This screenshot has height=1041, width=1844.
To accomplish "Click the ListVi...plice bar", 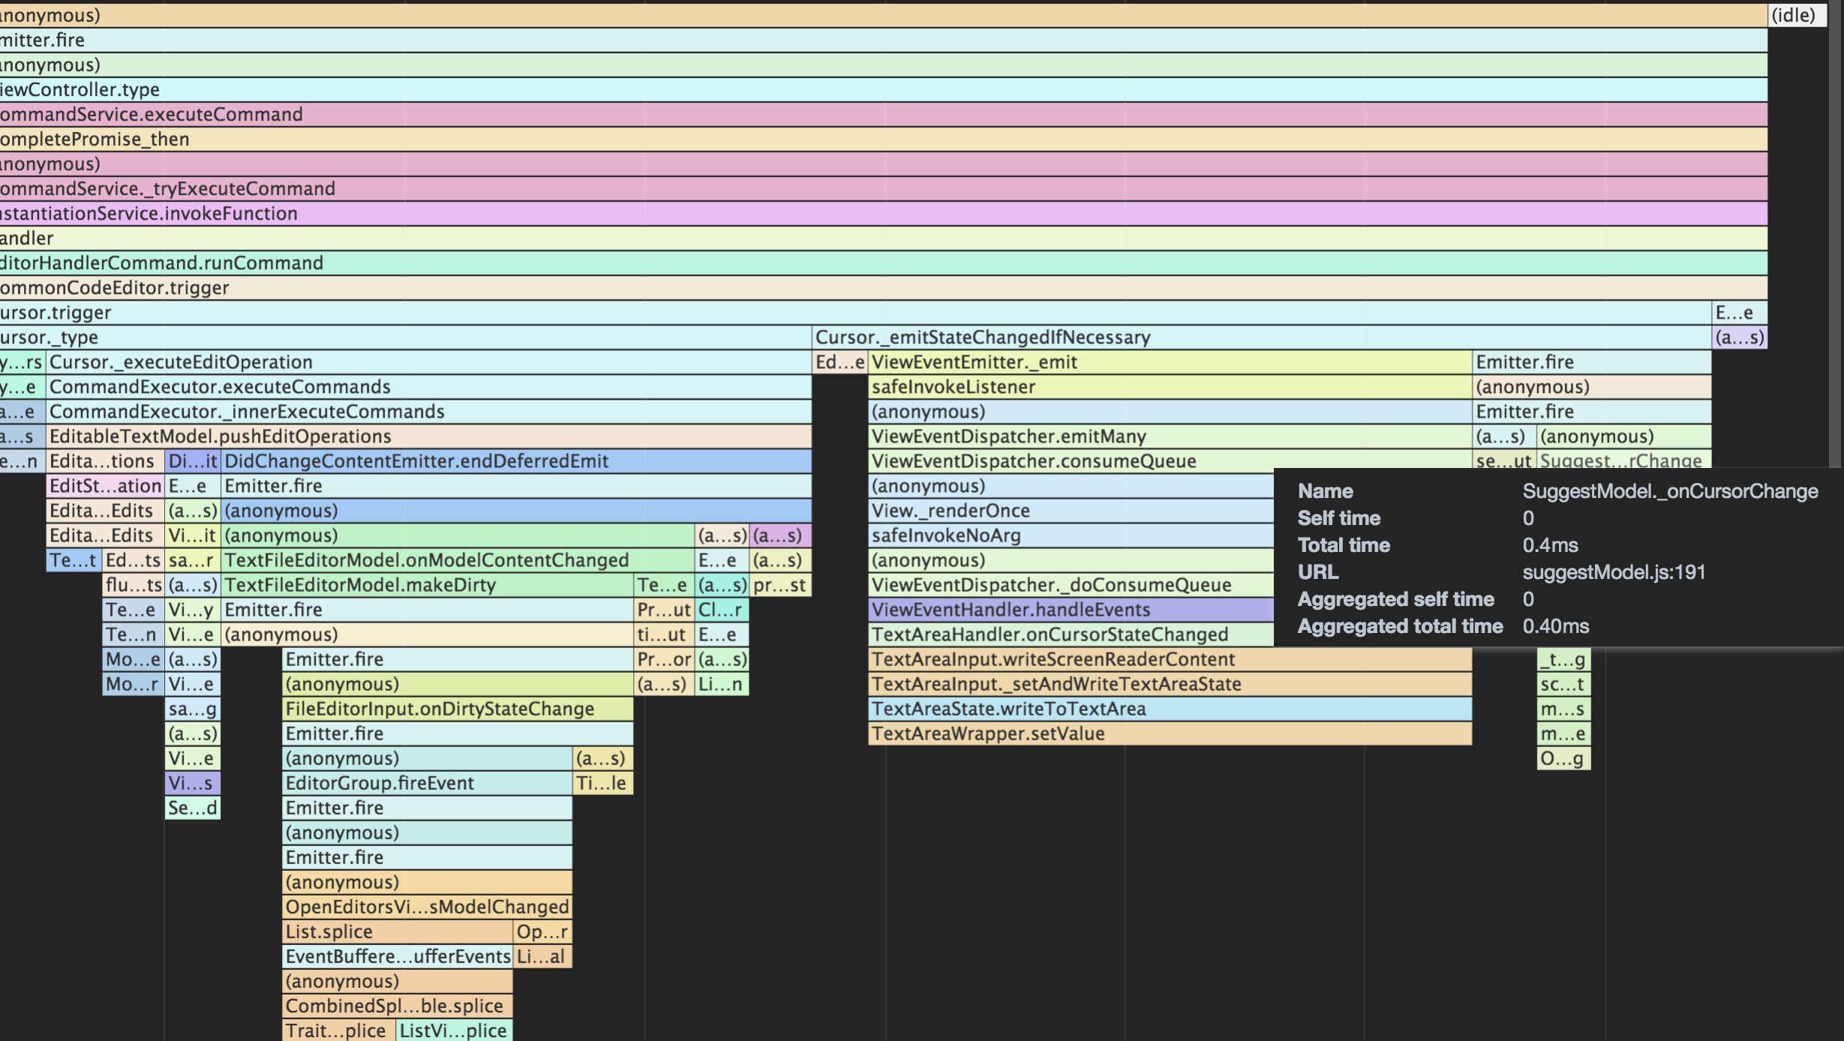I will point(454,1030).
